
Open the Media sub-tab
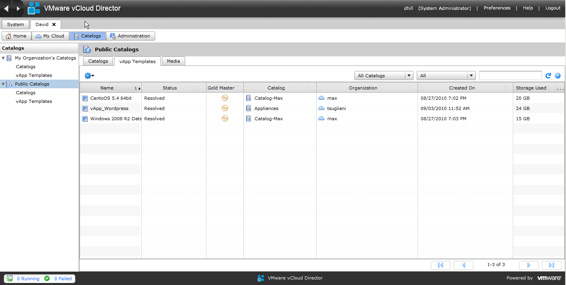173,61
